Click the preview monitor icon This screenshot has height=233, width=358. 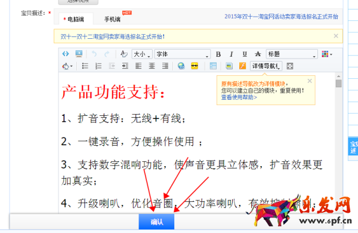pyautogui.click(x=79, y=54)
